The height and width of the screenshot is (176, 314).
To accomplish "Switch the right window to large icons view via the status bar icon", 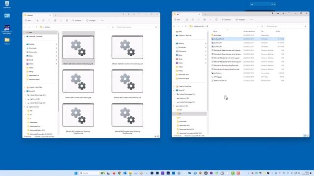I will coord(308,135).
